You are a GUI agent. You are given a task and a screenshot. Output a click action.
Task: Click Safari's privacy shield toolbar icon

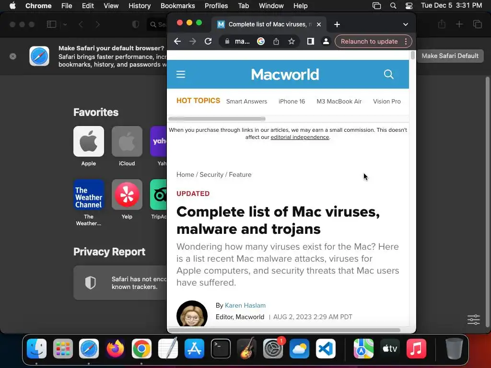pyautogui.click(x=135, y=24)
